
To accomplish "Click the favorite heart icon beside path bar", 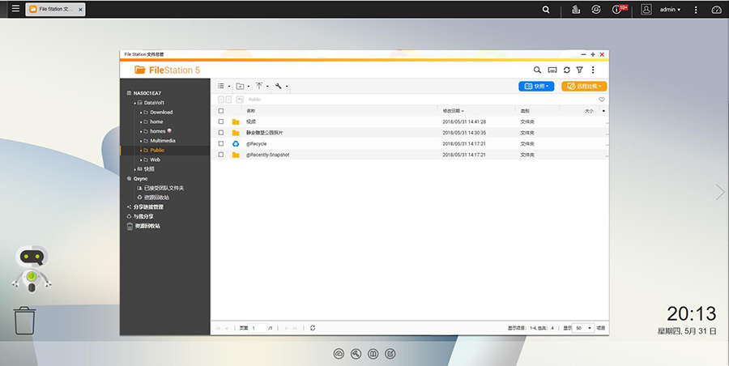I will 601,99.
